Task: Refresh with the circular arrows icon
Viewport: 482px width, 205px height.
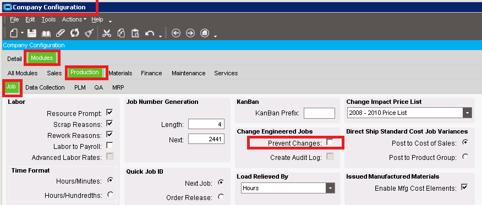Action: tap(75, 33)
